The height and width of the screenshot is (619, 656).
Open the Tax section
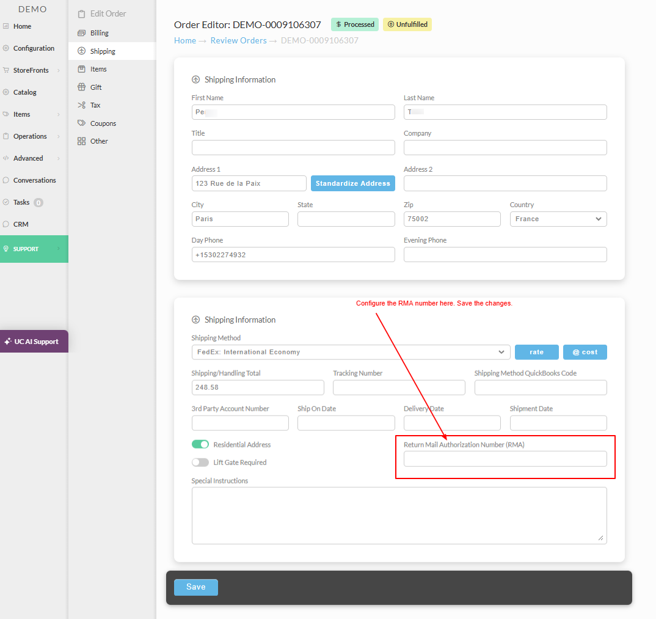(x=112, y=105)
